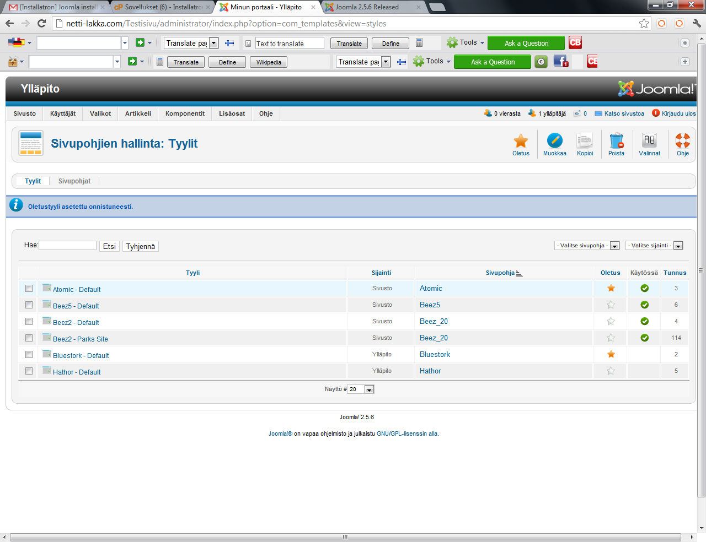Click the Bluestork template name

click(x=435, y=354)
